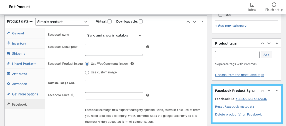Select Use custom image radio button
The height and width of the screenshot is (126, 286).
(87, 72)
